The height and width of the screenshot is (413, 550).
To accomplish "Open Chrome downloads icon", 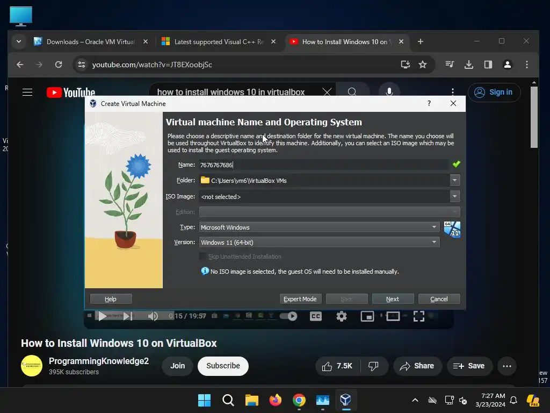I will click(468, 65).
